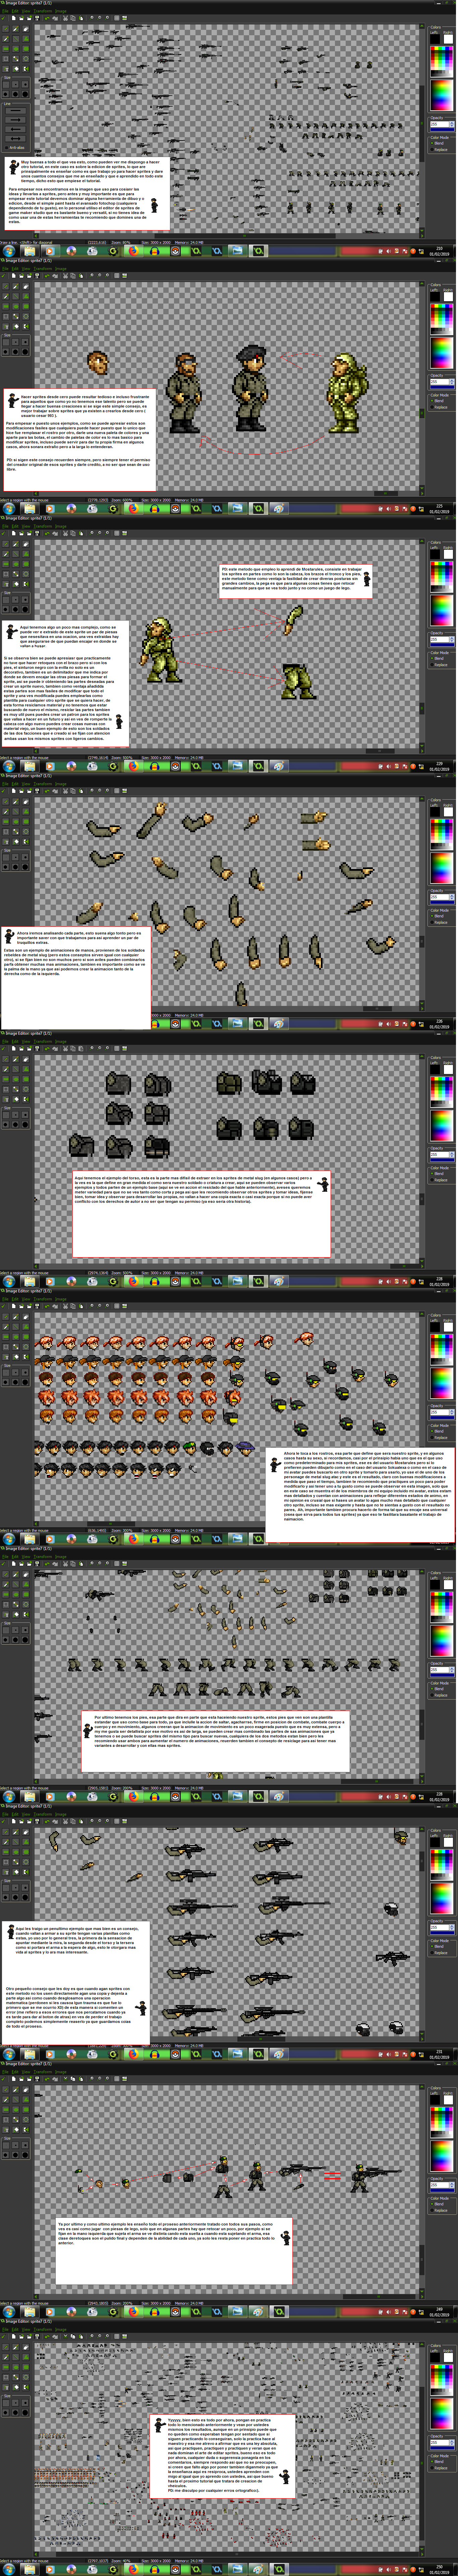Select Blend mode in the arms-collection editor
Image resolution: width=458 pixels, height=2576 pixels.
pyautogui.click(x=437, y=916)
